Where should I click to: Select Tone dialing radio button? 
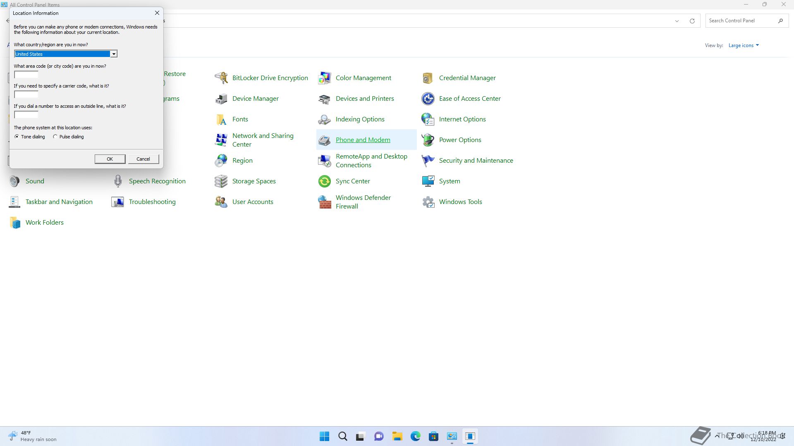(x=17, y=137)
